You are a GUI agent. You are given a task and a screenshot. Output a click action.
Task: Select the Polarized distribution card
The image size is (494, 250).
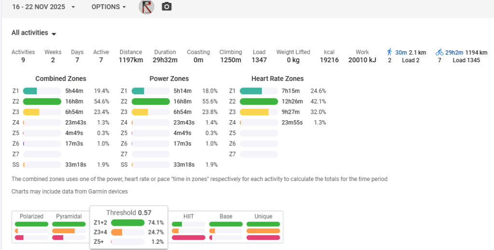31,217
